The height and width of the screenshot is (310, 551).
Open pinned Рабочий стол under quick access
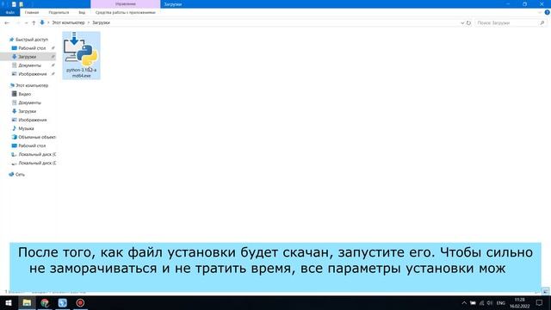(32, 48)
